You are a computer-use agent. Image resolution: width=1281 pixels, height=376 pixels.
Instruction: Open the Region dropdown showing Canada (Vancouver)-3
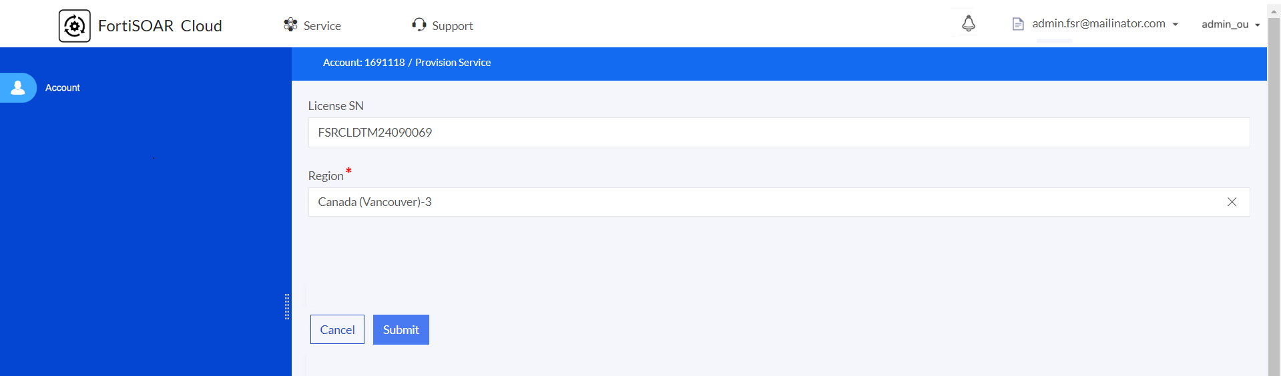click(778, 202)
